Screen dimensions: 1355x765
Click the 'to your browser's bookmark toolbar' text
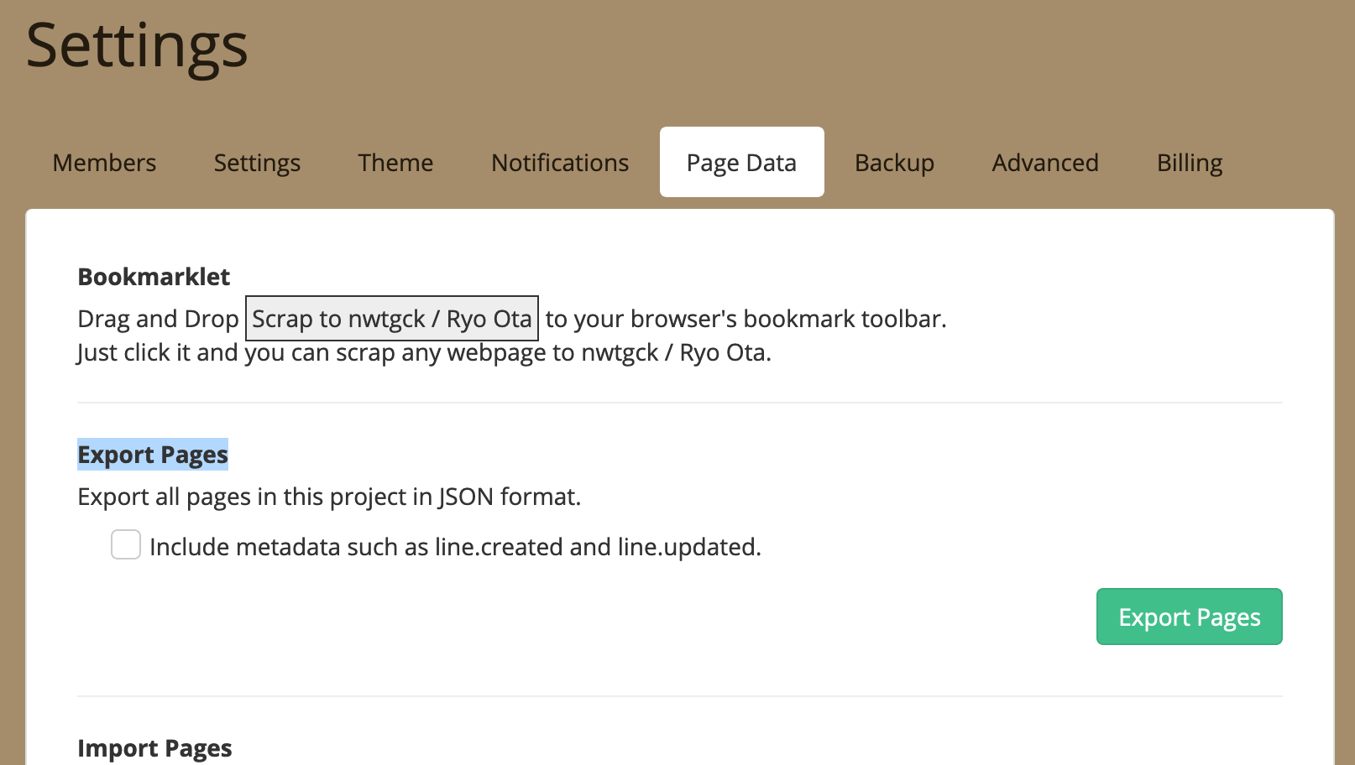(746, 319)
